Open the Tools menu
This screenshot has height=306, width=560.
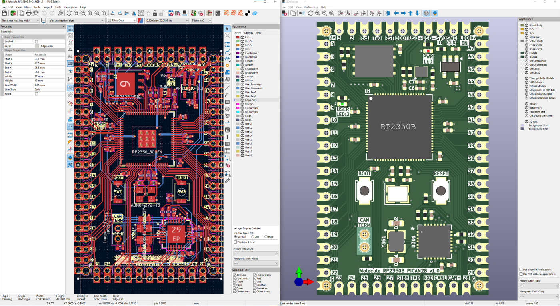[x=58, y=7]
